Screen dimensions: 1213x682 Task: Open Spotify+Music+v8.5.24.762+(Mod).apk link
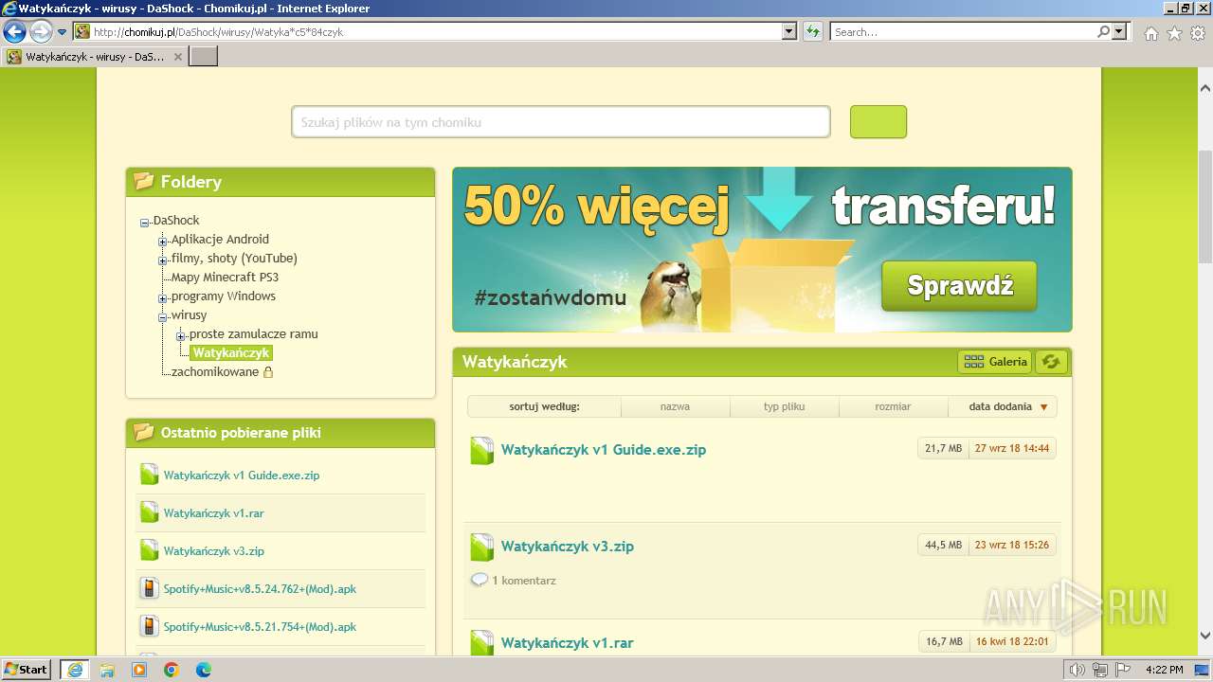(x=260, y=588)
